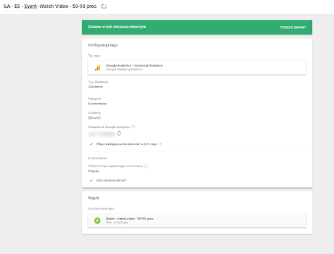The width and height of the screenshot is (334, 254).
Task: Click PORZUĆ ZMIANY to discard changes
Action: (293, 27)
